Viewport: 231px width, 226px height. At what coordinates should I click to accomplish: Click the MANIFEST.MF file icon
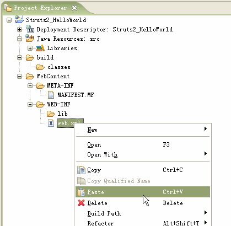pyautogui.click(x=51, y=95)
